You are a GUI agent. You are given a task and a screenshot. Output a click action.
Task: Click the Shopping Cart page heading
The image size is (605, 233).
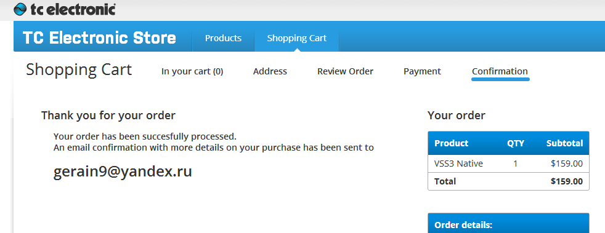click(79, 70)
